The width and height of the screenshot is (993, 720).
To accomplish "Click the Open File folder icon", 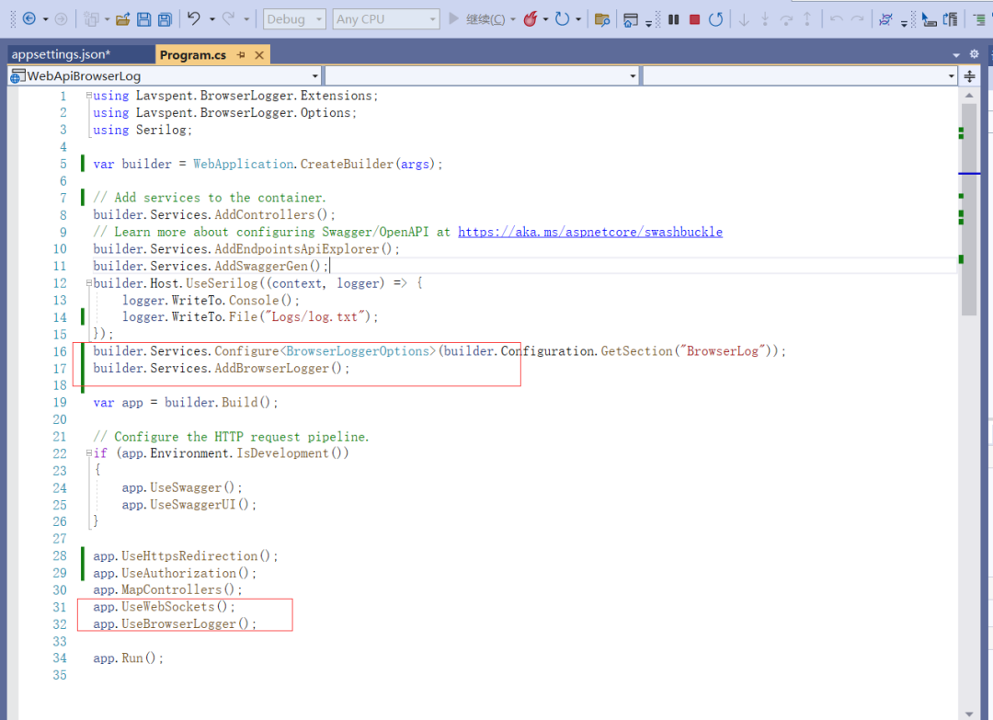I will click(x=123, y=19).
